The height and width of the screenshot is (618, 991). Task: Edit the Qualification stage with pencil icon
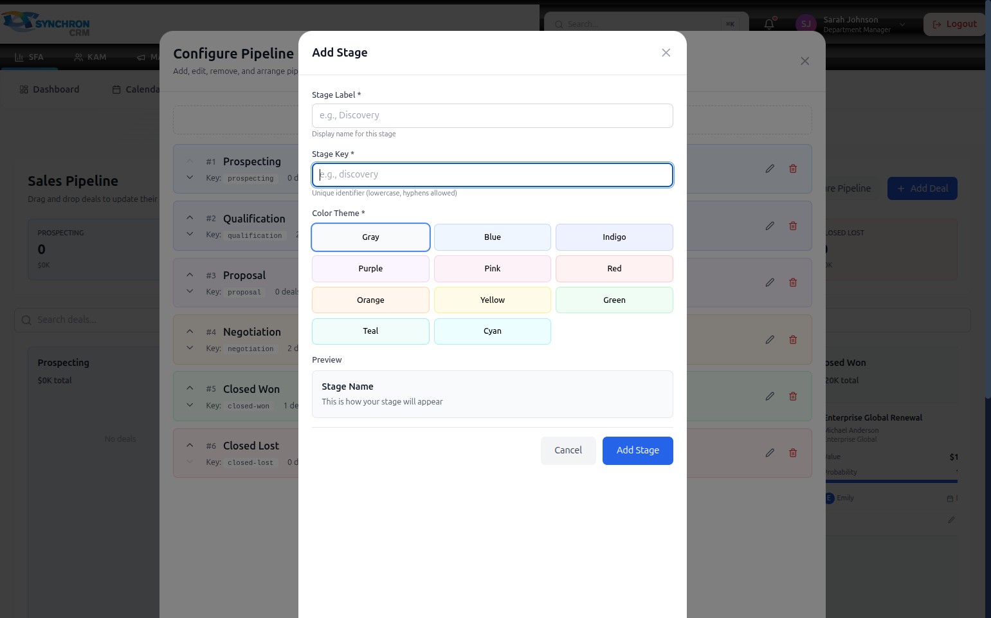pyautogui.click(x=770, y=226)
